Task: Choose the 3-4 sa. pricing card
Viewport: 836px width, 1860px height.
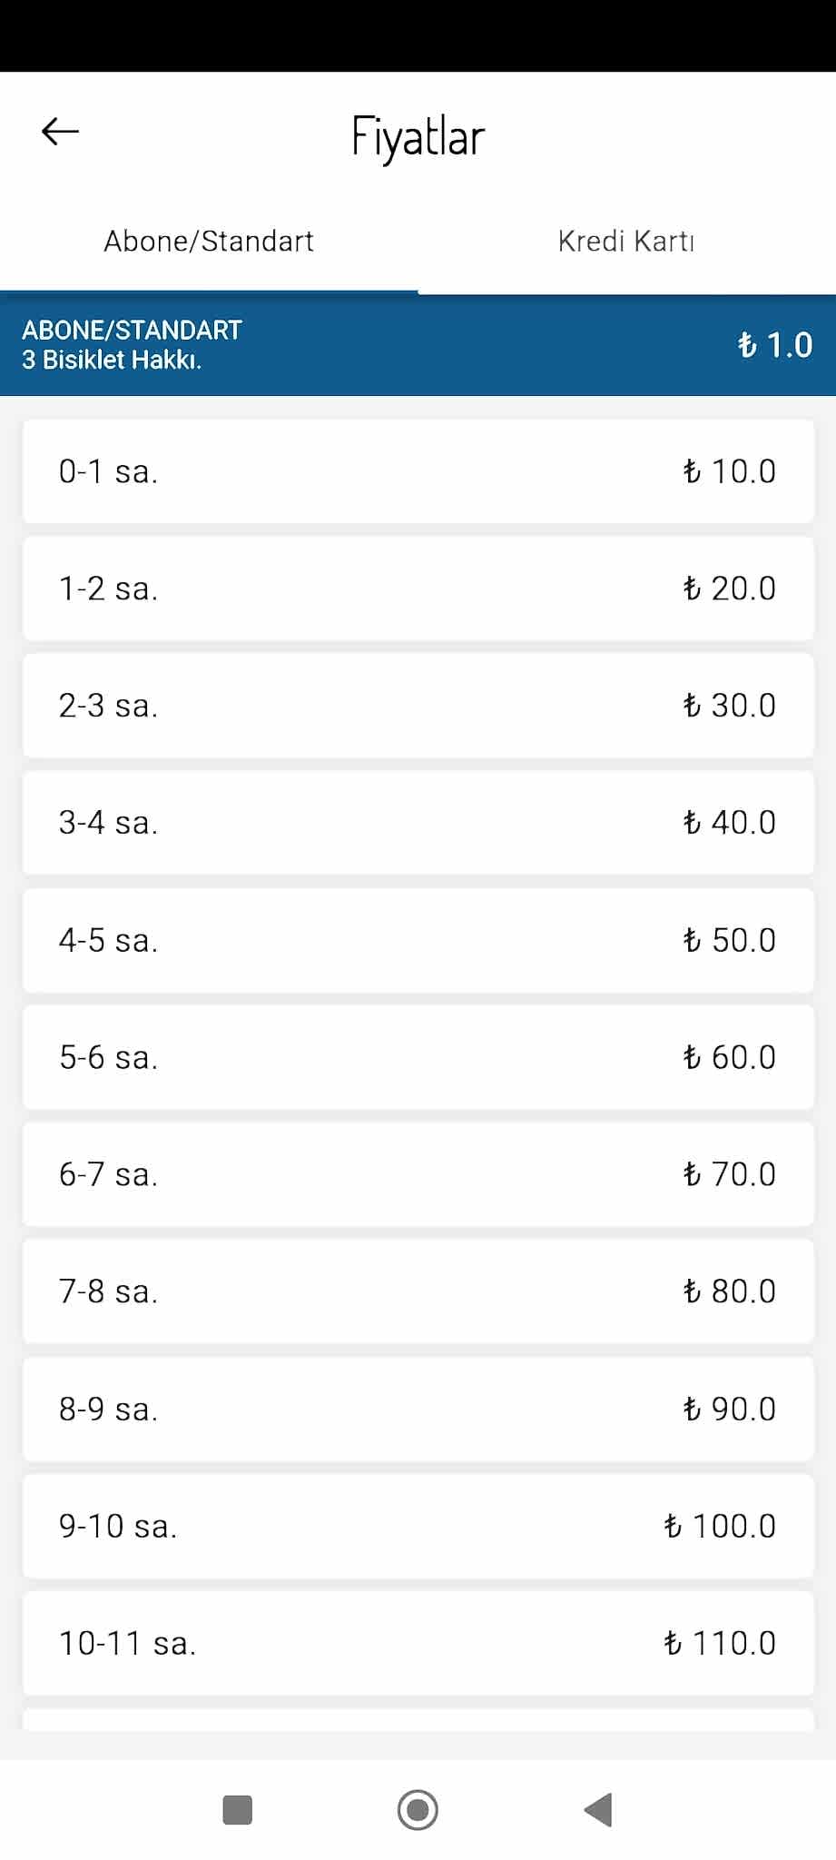Action: [418, 823]
